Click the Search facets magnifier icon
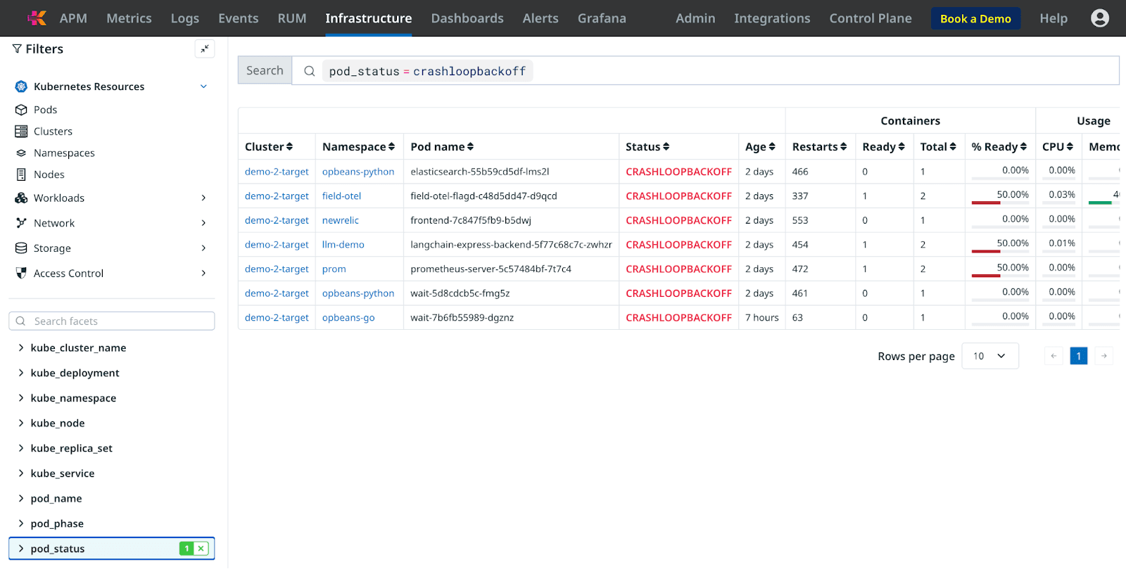Image resolution: width=1126 pixels, height=569 pixels. click(20, 321)
